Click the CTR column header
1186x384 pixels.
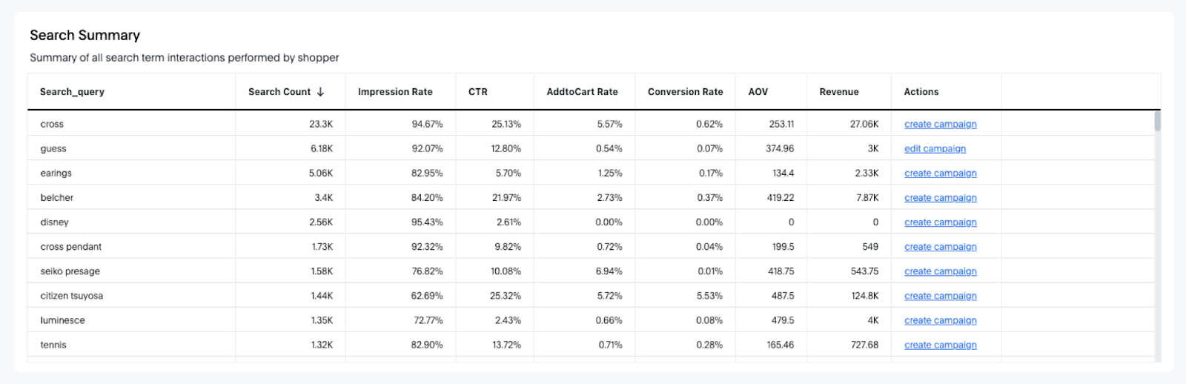pos(478,92)
